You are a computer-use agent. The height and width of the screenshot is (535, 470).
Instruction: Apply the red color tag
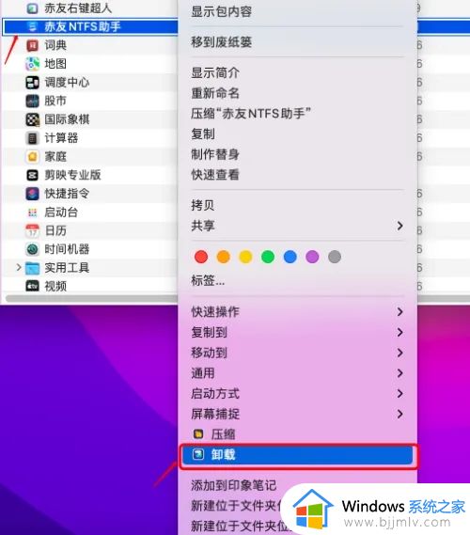[201, 257]
